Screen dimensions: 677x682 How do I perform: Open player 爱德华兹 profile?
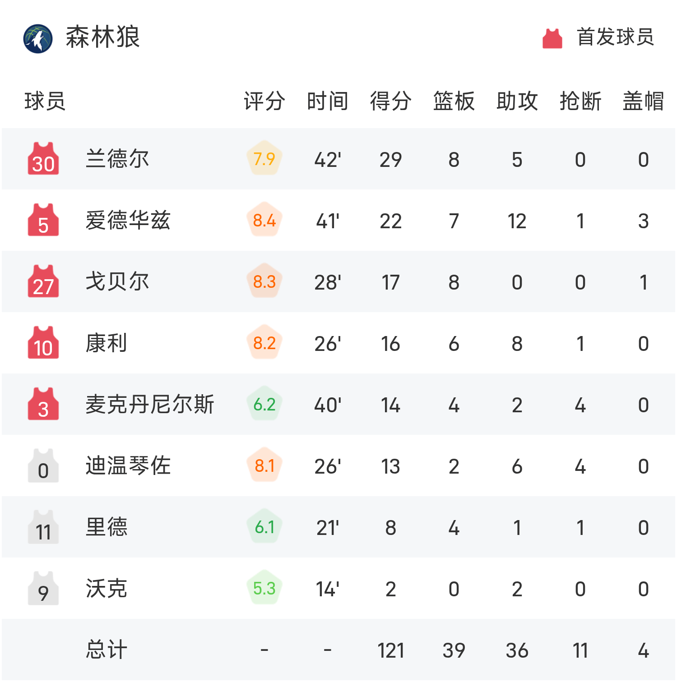pyautogui.click(x=128, y=221)
